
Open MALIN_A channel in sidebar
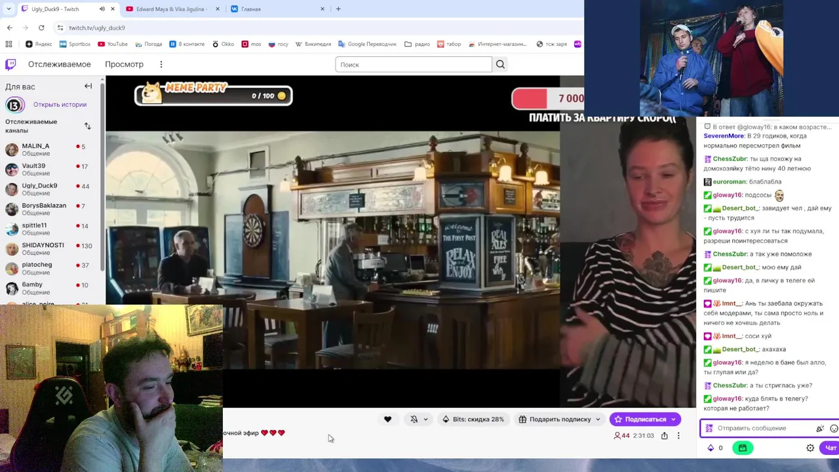[x=52, y=149]
